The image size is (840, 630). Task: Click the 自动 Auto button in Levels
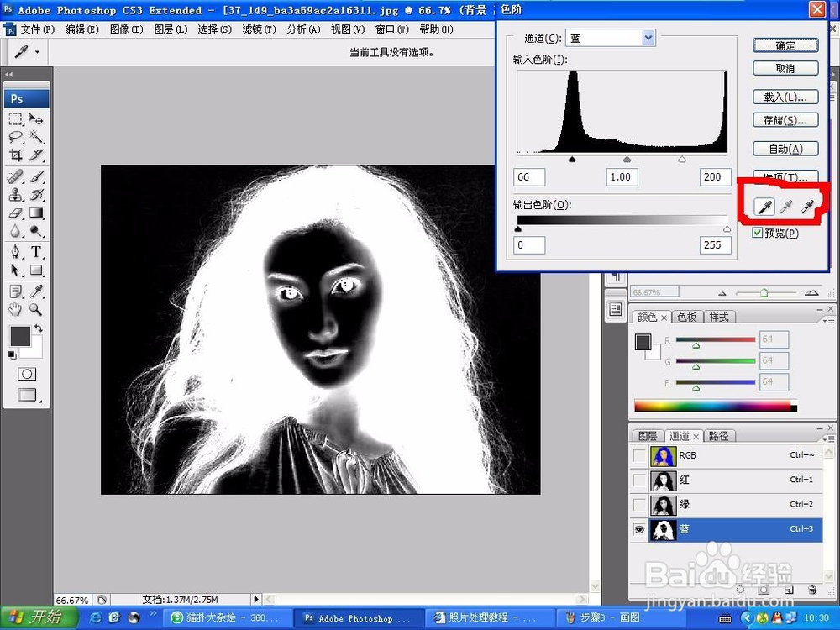(785, 148)
